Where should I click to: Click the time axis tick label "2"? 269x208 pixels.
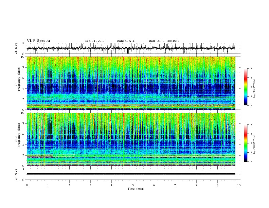pos(69,185)
